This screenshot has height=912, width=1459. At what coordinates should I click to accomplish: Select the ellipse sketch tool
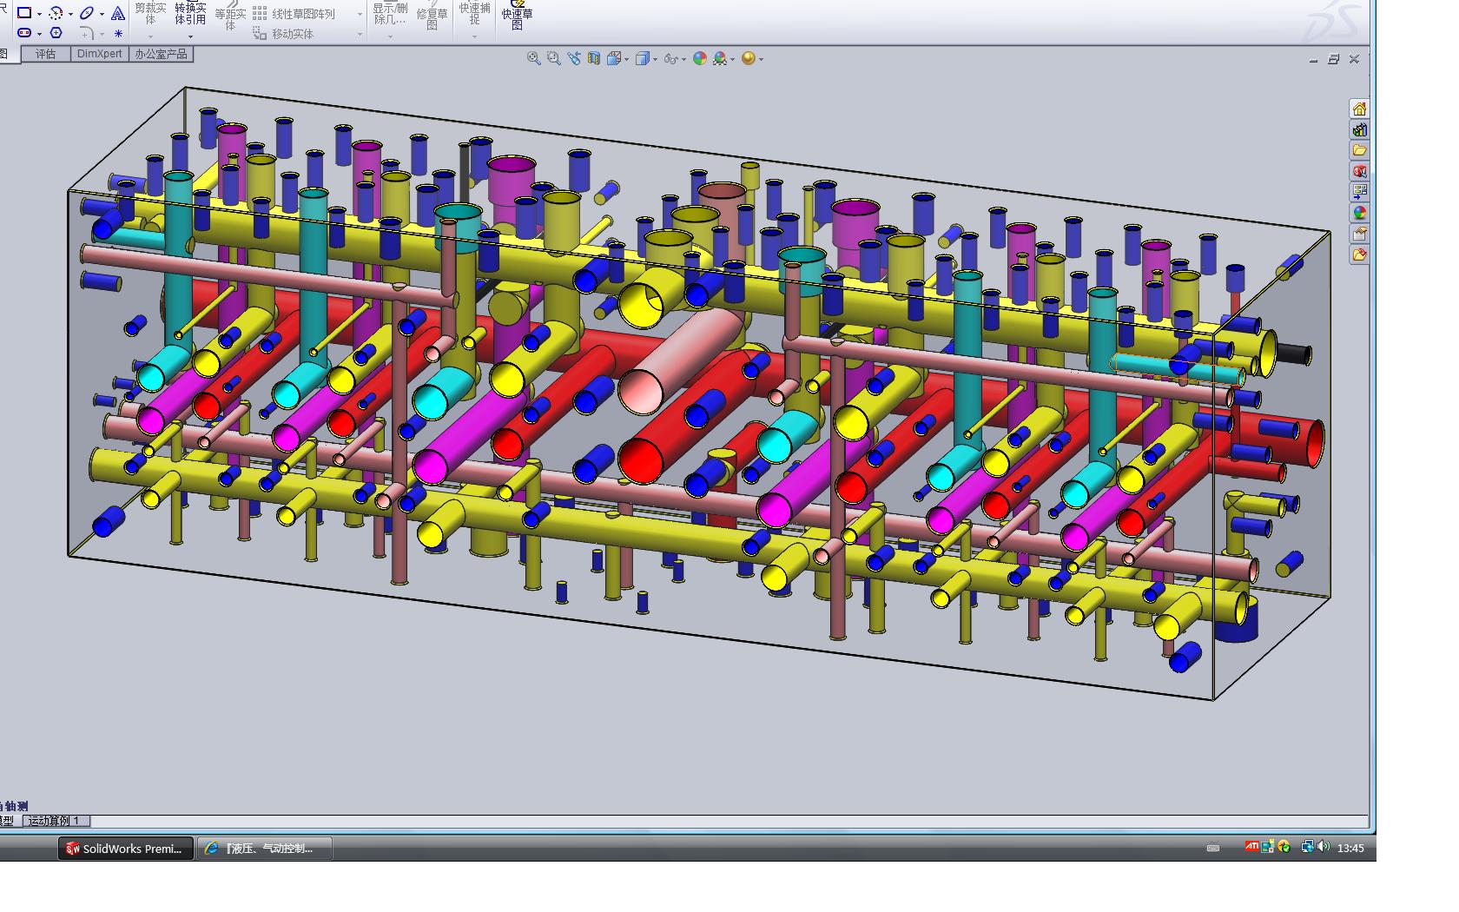(87, 13)
